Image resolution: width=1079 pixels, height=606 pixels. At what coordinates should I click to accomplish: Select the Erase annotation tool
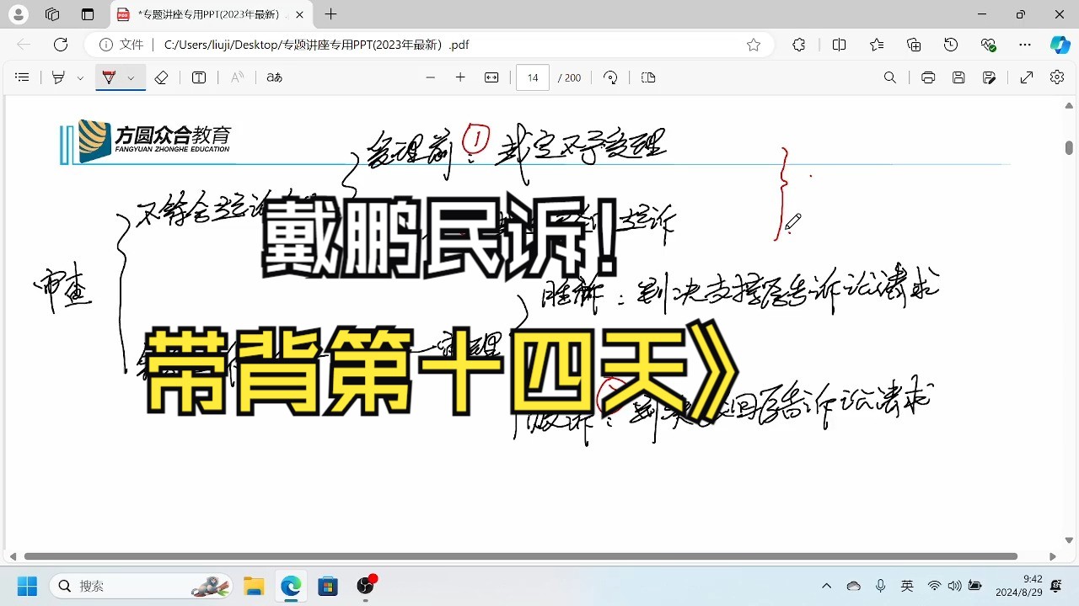(161, 77)
